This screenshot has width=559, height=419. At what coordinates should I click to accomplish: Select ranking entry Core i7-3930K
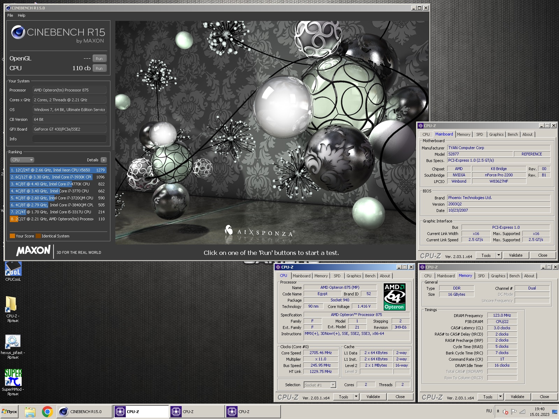[x=58, y=177]
